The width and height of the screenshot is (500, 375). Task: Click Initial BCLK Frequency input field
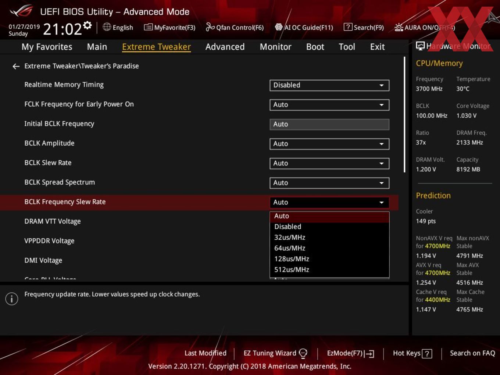tap(329, 124)
